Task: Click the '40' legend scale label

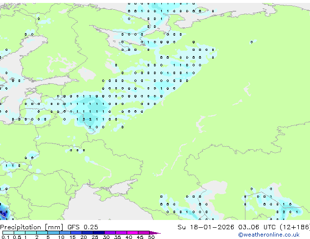Action: tap(129, 237)
